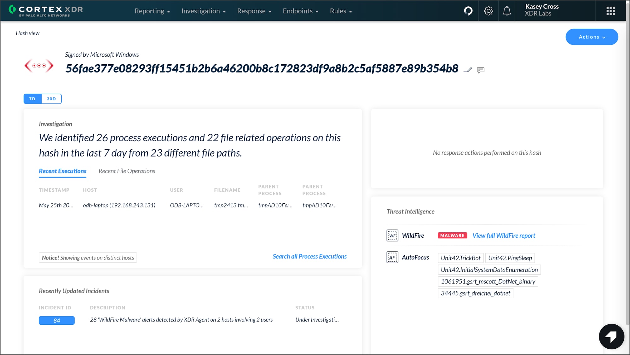Open View full WildFire report link
Image resolution: width=630 pixels, height=355 pixels.
(x=504, y=236)
